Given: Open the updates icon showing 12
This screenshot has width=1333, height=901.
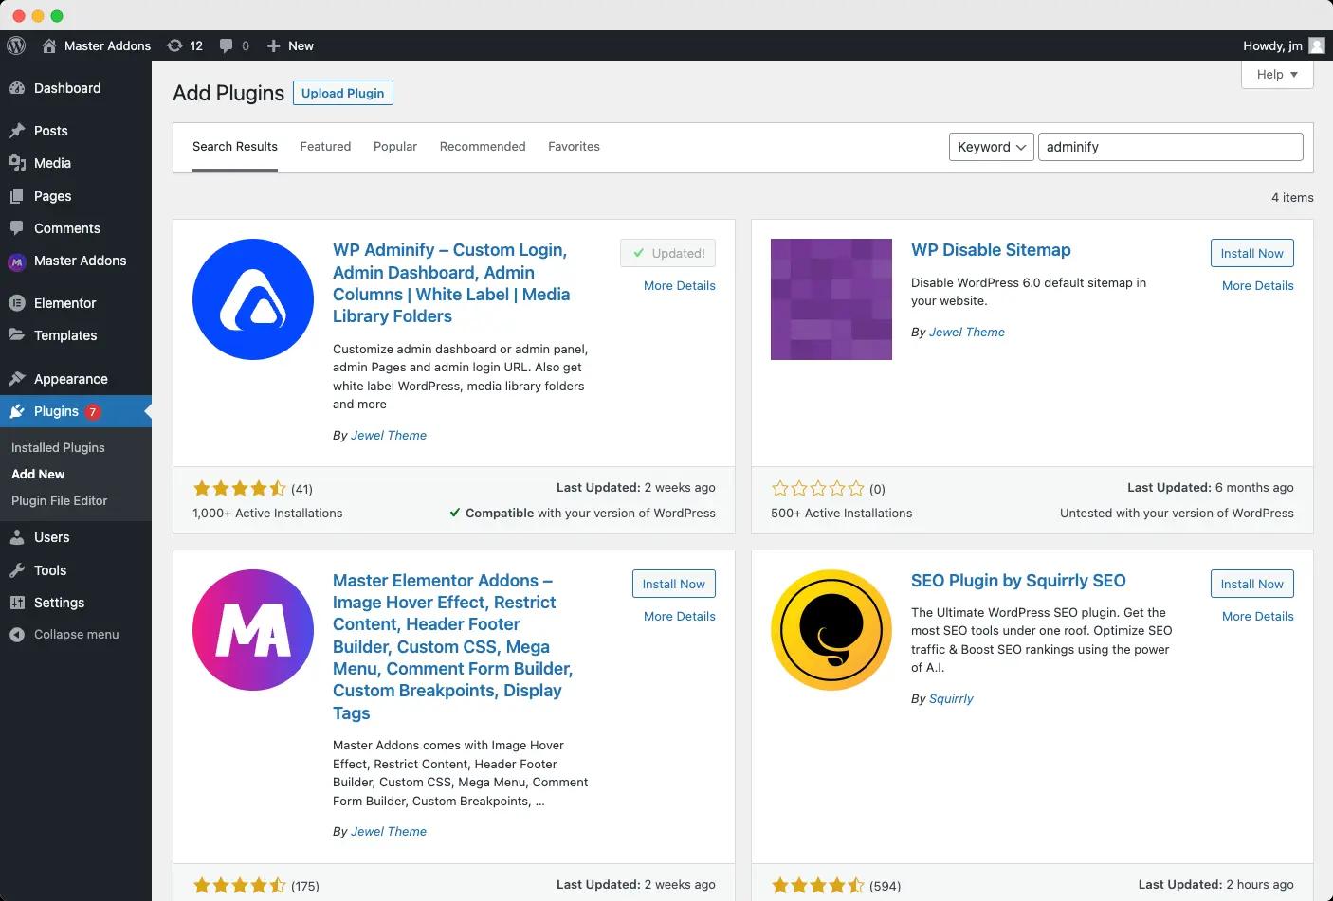Looking at the screenshot, I should [174, 45].
